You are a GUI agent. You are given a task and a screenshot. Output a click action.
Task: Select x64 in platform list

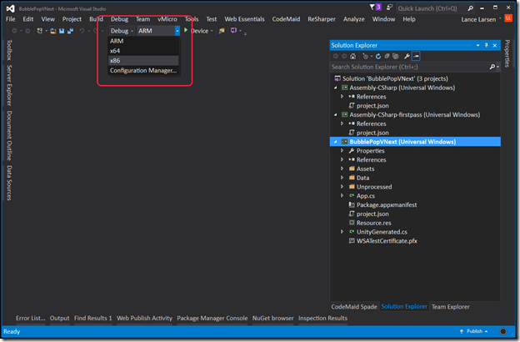pos(143,51)
